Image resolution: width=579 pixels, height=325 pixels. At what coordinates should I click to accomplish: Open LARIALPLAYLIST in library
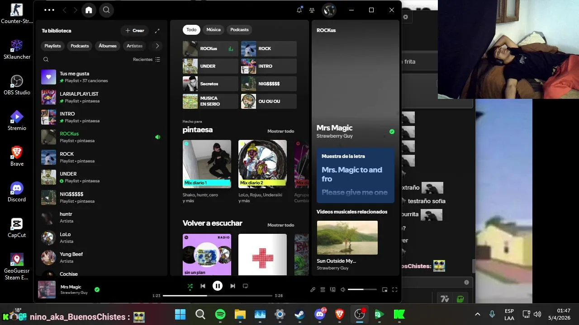click(100, 97)
